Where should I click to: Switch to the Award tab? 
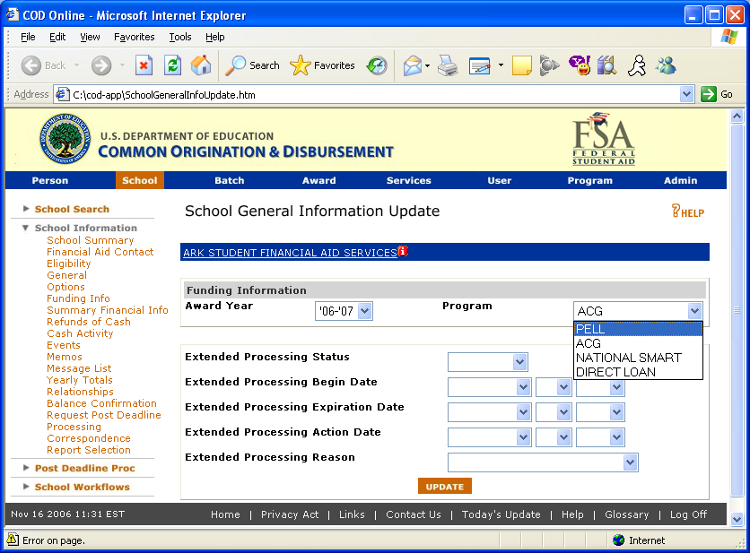pos(318,180)
